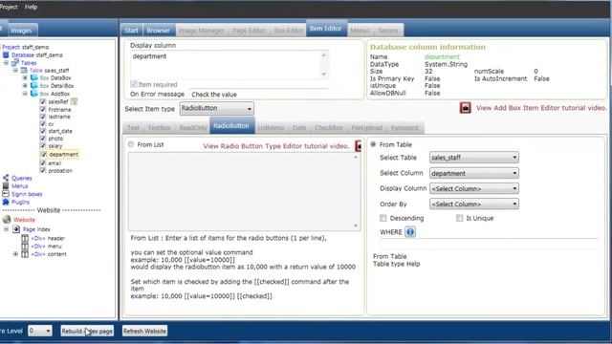Image resolution: width=612 pixels, height=344 pixels.
Task: Toggle the salary column checkbox
Action: [43, 145]
